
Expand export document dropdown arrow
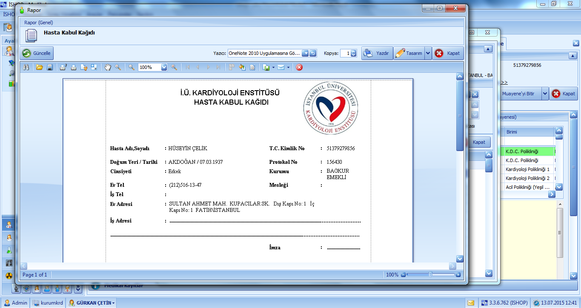coord(273,67)
